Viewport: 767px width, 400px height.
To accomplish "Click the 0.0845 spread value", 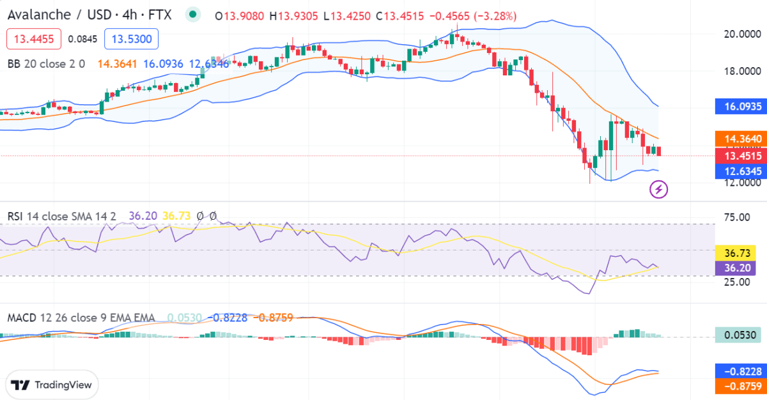I will (x=82, y=40).
